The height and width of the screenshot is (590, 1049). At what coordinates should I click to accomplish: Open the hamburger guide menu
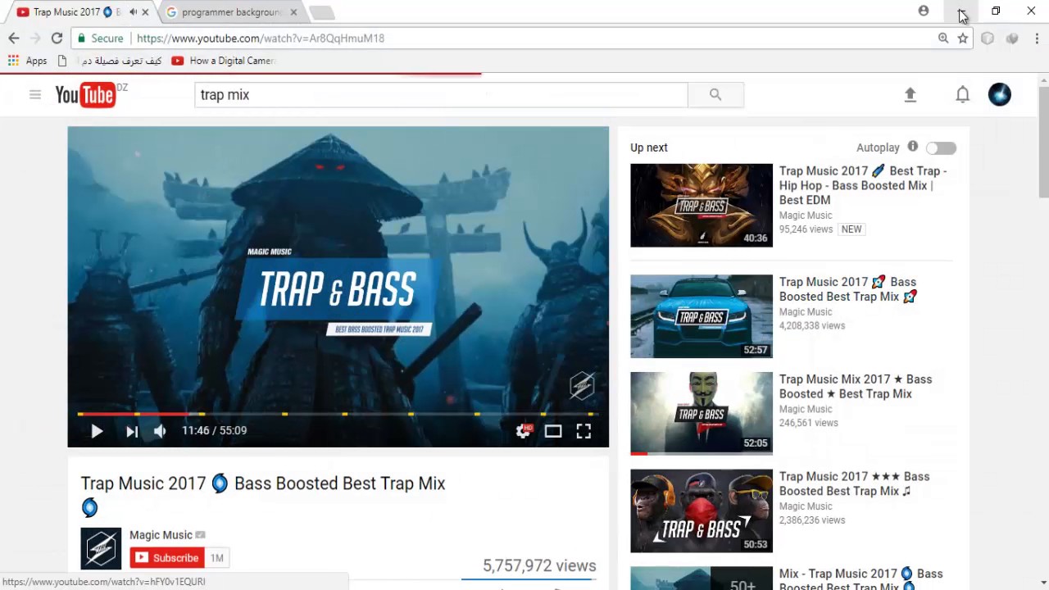[35, 95]
